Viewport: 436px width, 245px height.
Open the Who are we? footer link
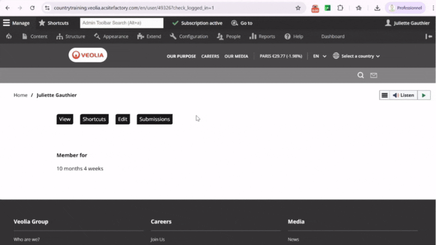[x=27, y=239]
